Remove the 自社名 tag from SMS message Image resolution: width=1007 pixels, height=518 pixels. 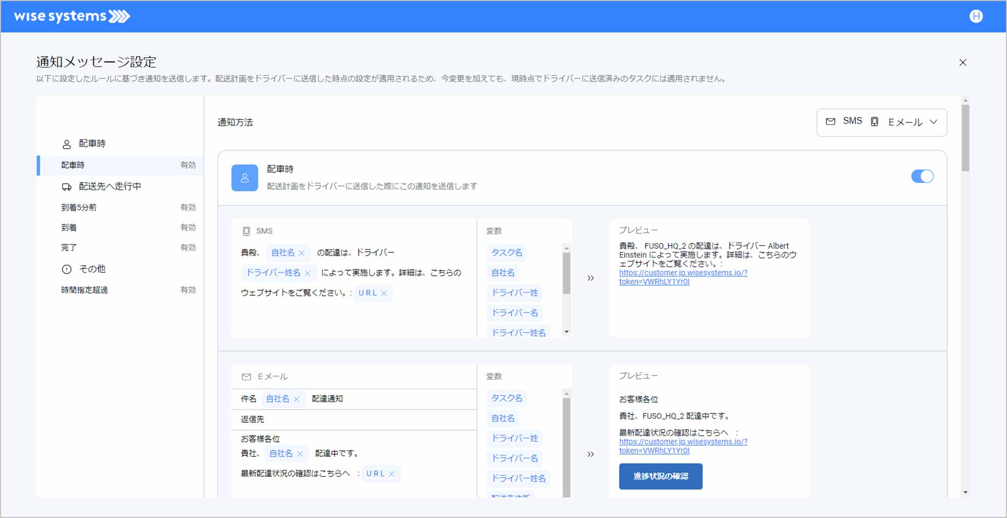302,253
